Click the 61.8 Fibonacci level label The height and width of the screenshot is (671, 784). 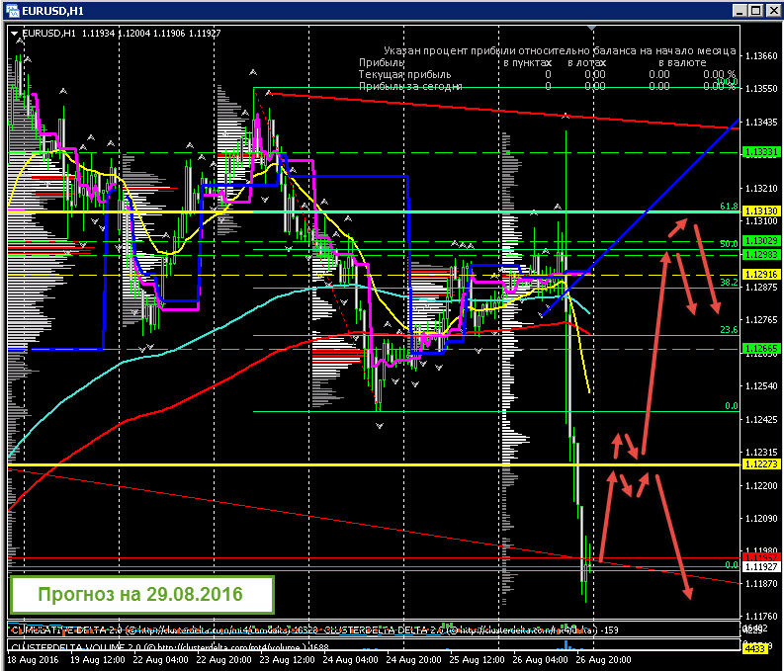coord(729,207)
